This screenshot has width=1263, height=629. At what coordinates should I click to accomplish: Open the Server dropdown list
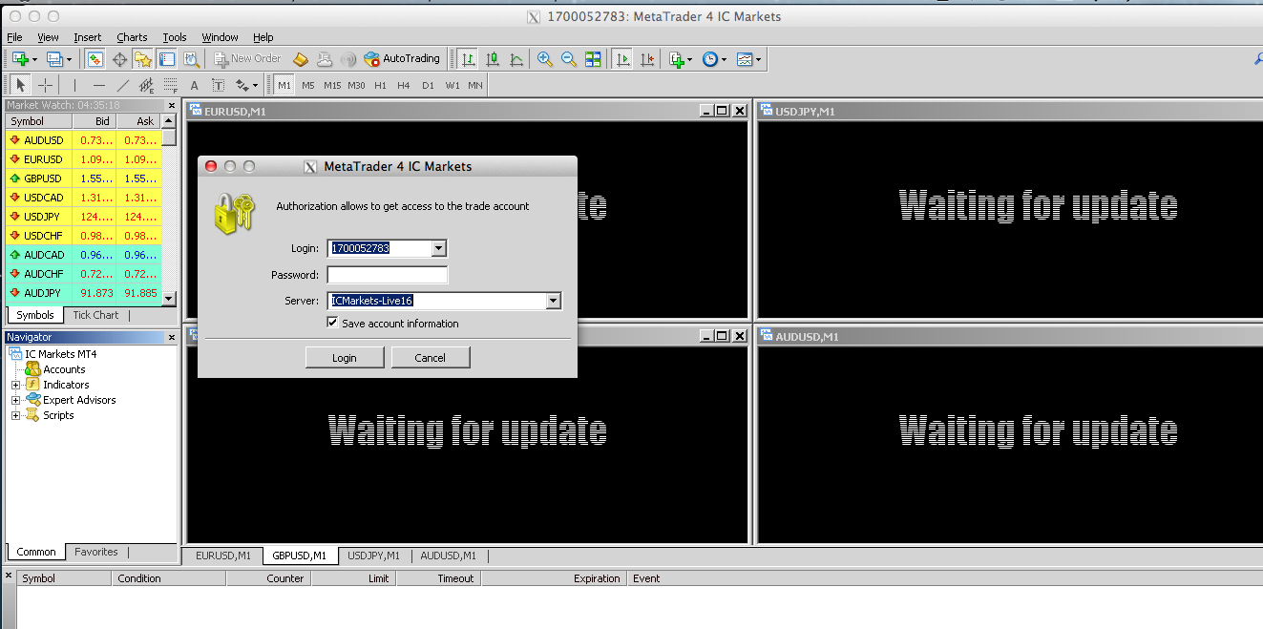[x=553, y=301]
